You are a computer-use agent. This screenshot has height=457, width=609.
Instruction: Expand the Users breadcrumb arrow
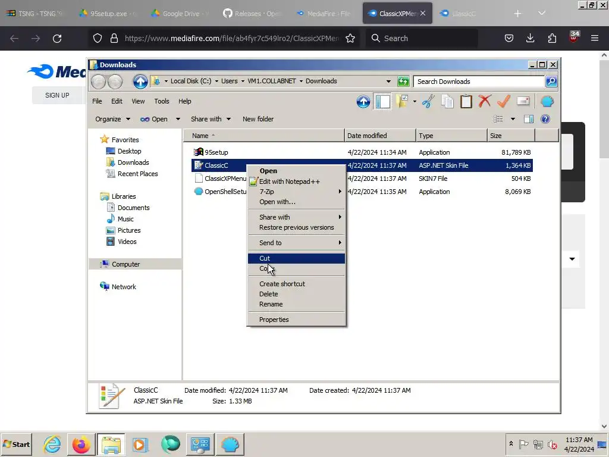point(243,81)
